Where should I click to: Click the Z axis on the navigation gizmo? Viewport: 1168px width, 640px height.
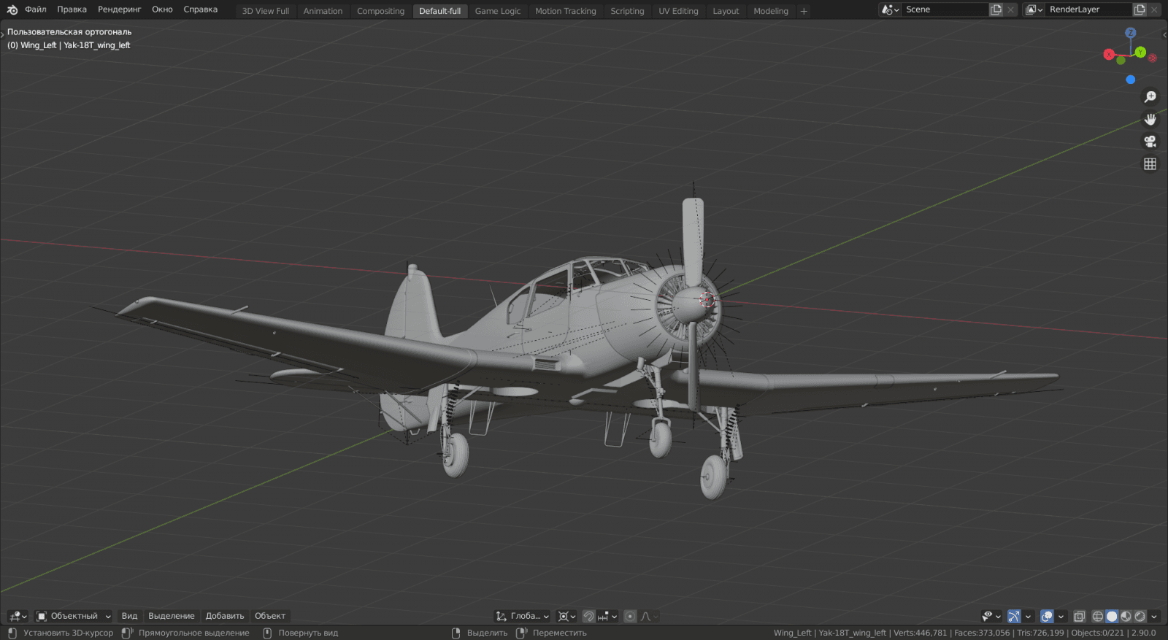(x=1130, y=33)
